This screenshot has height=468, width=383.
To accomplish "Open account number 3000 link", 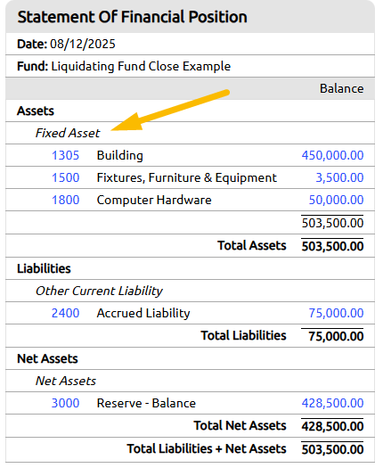I will point(65,403).
